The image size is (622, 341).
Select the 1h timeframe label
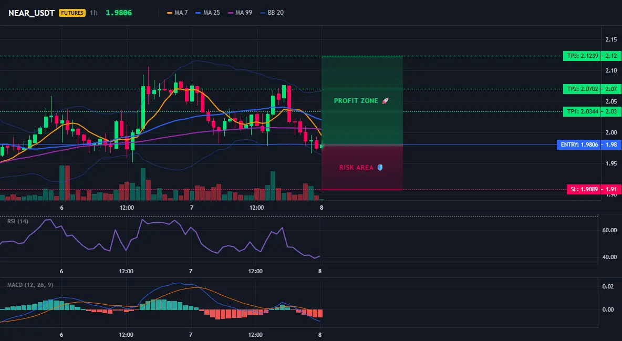[x=94, y=13]
